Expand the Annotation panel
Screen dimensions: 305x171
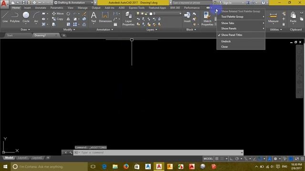105,29
